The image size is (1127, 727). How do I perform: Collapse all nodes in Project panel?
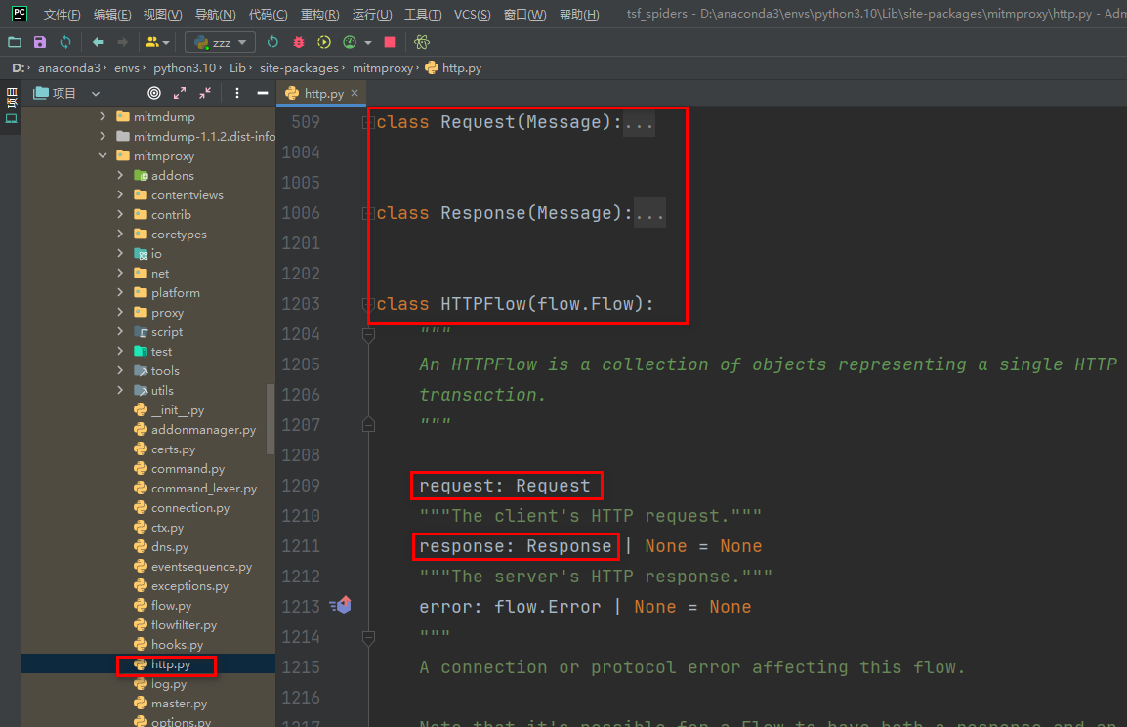point(206,93)
